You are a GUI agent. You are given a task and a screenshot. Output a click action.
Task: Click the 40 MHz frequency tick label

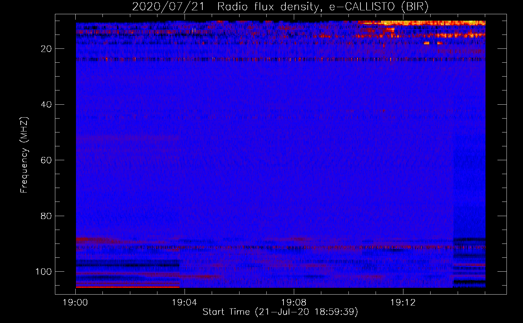point(47,104)
